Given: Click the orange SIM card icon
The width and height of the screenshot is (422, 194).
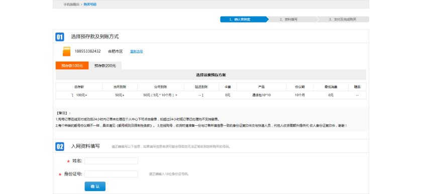Looking at the screenshot, I should pos(66,51).
